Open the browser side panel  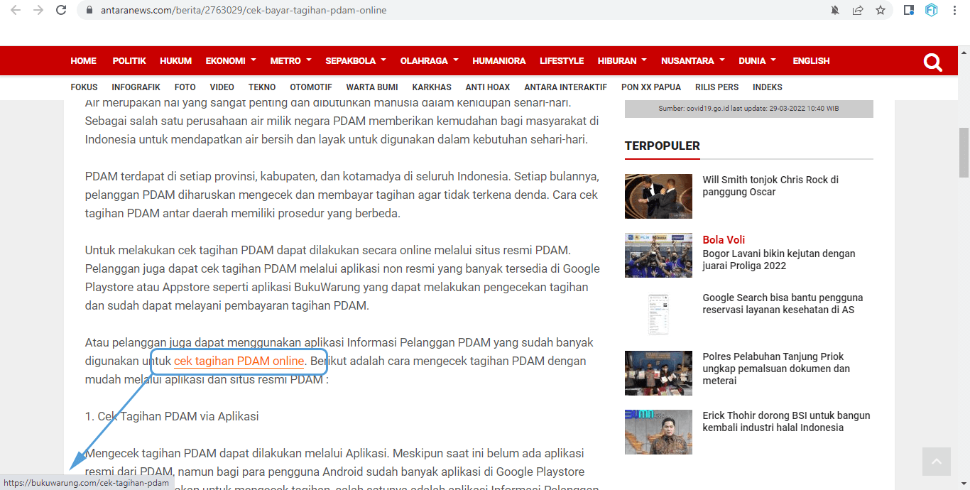pyautogui.click(x=908, y=10)
